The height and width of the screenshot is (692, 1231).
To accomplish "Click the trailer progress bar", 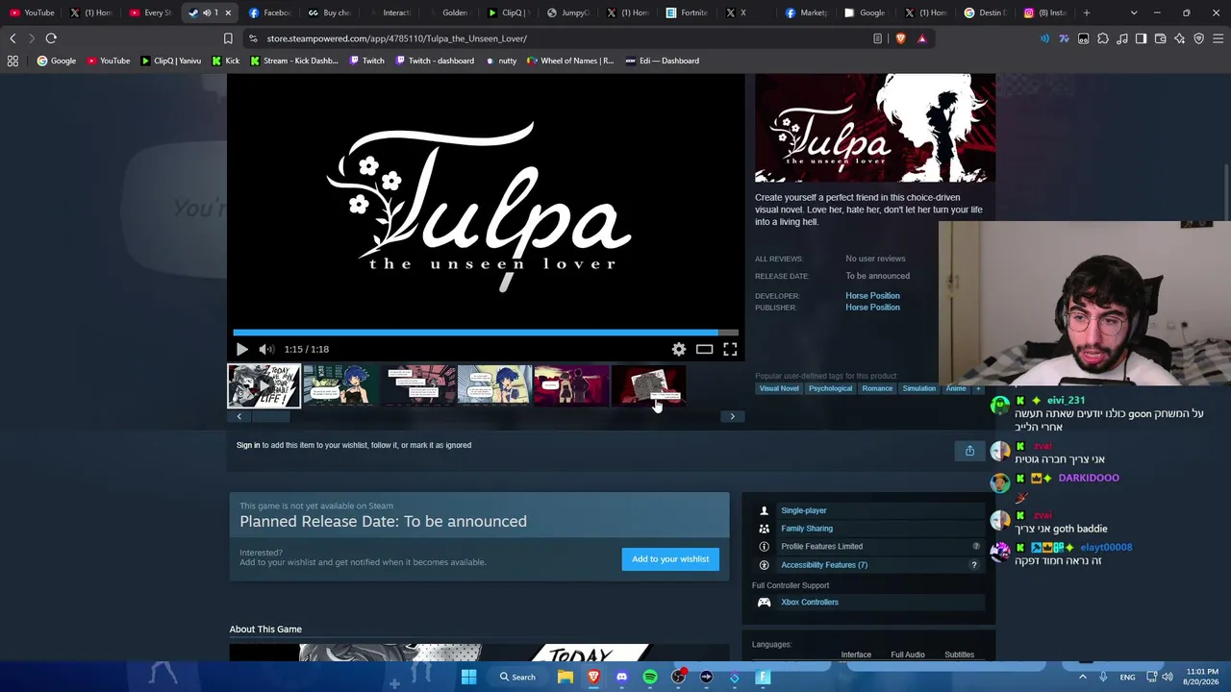I will [486, 333].
